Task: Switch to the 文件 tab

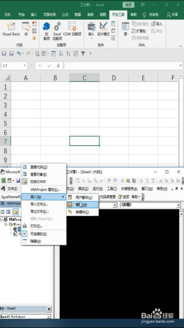Action: pos(7,15)
